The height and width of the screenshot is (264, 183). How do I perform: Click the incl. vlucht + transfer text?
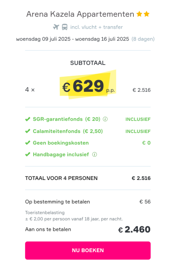96,27
